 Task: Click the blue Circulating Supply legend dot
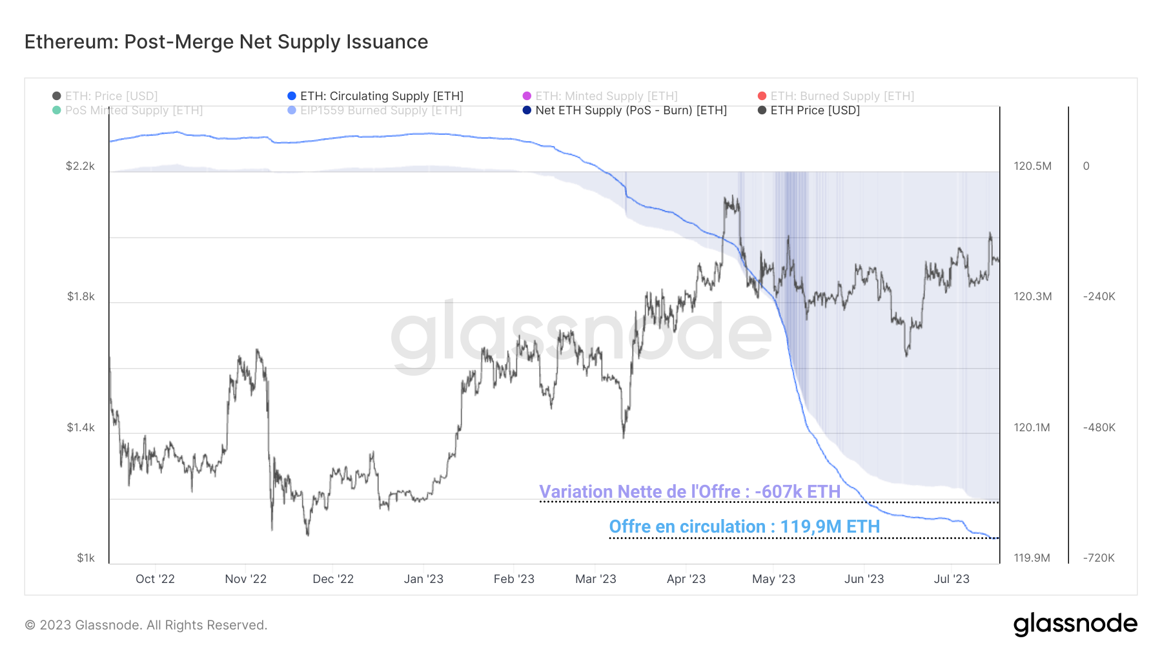[x=292, y=96]
